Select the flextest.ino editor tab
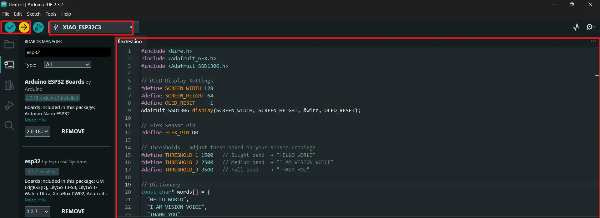600x218 pixels. click(x=130, y=42)
